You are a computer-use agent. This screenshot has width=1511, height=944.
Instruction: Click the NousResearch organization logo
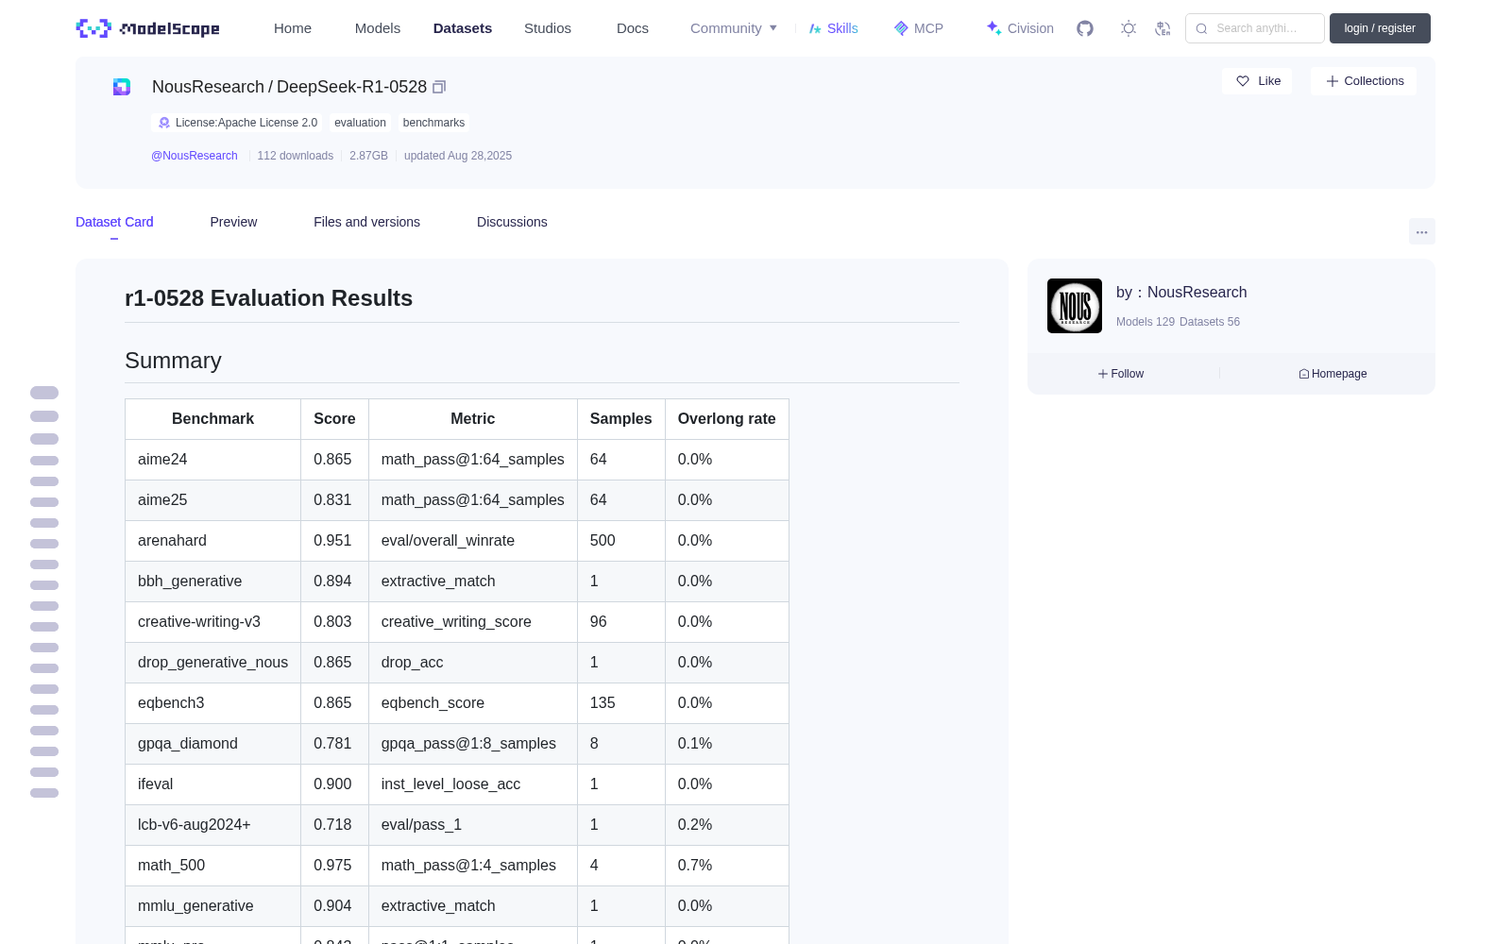click(1075, 306)
